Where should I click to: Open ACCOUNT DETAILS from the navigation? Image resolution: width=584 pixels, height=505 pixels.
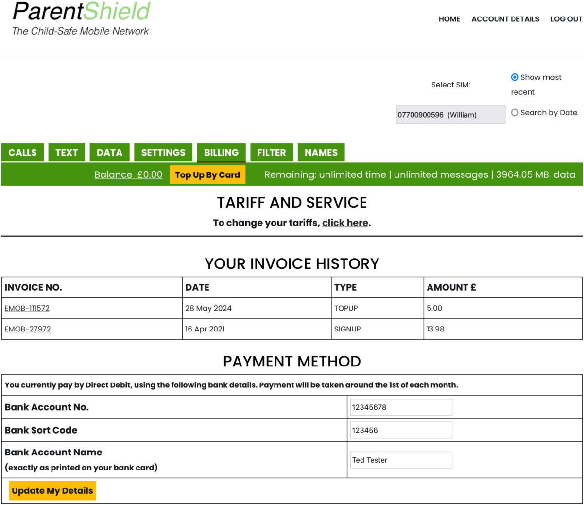click(x=505, y=19)
